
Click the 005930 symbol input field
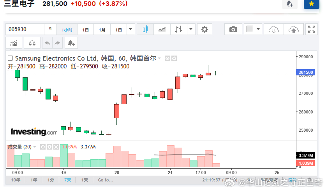point(25,29)
